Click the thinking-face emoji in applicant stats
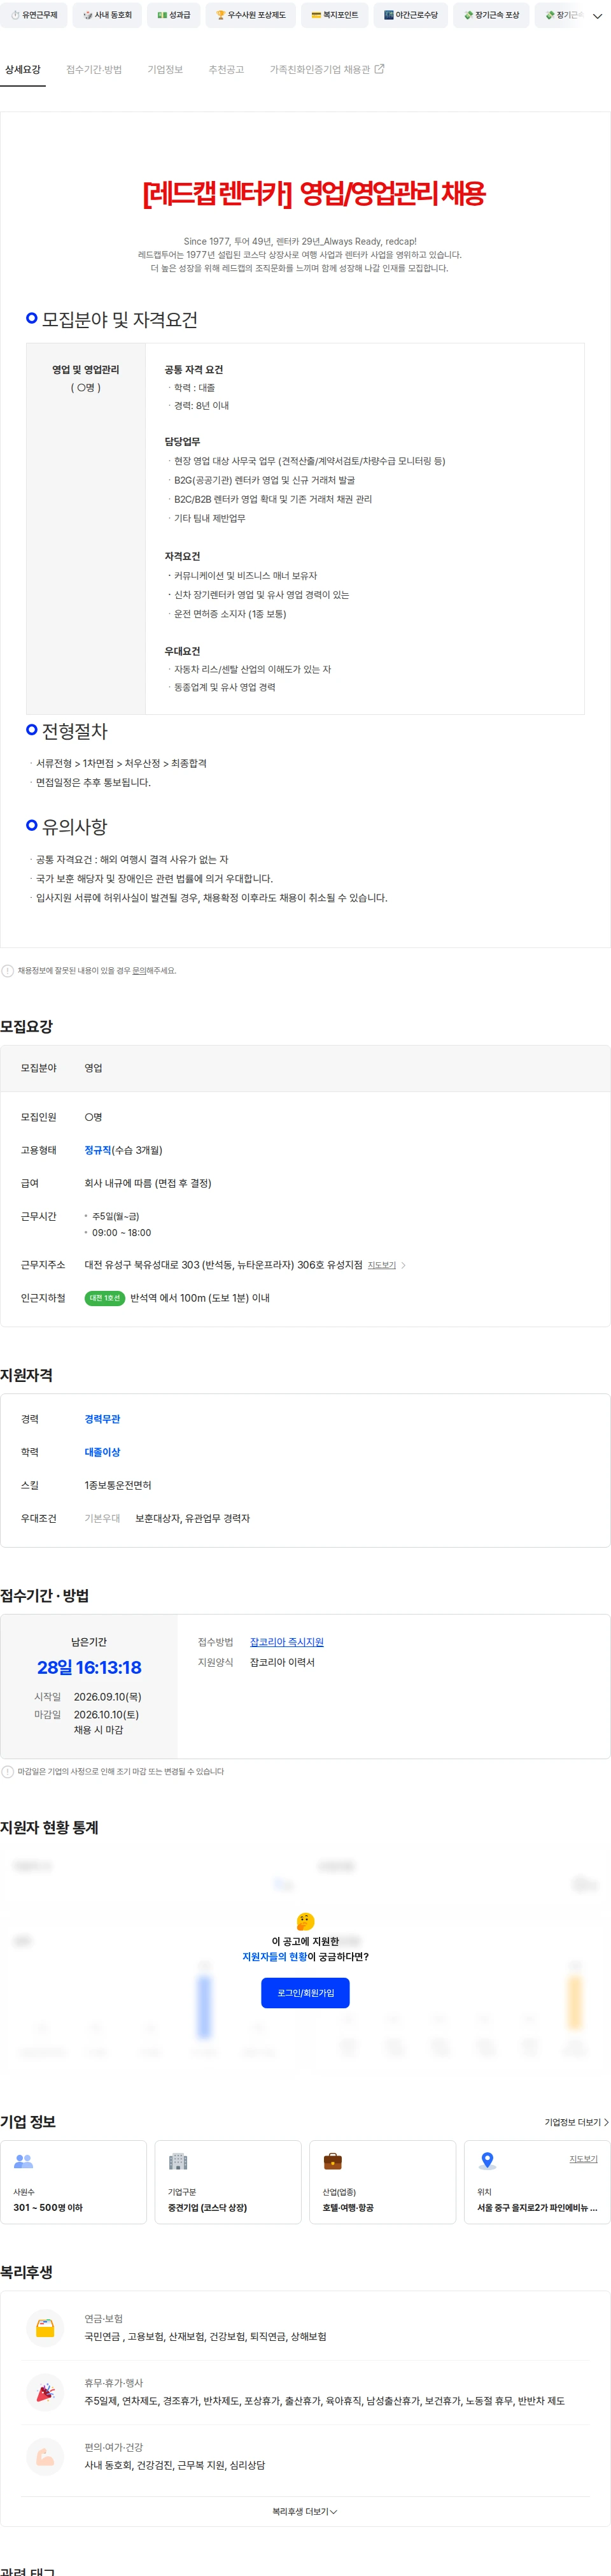 305,1921
